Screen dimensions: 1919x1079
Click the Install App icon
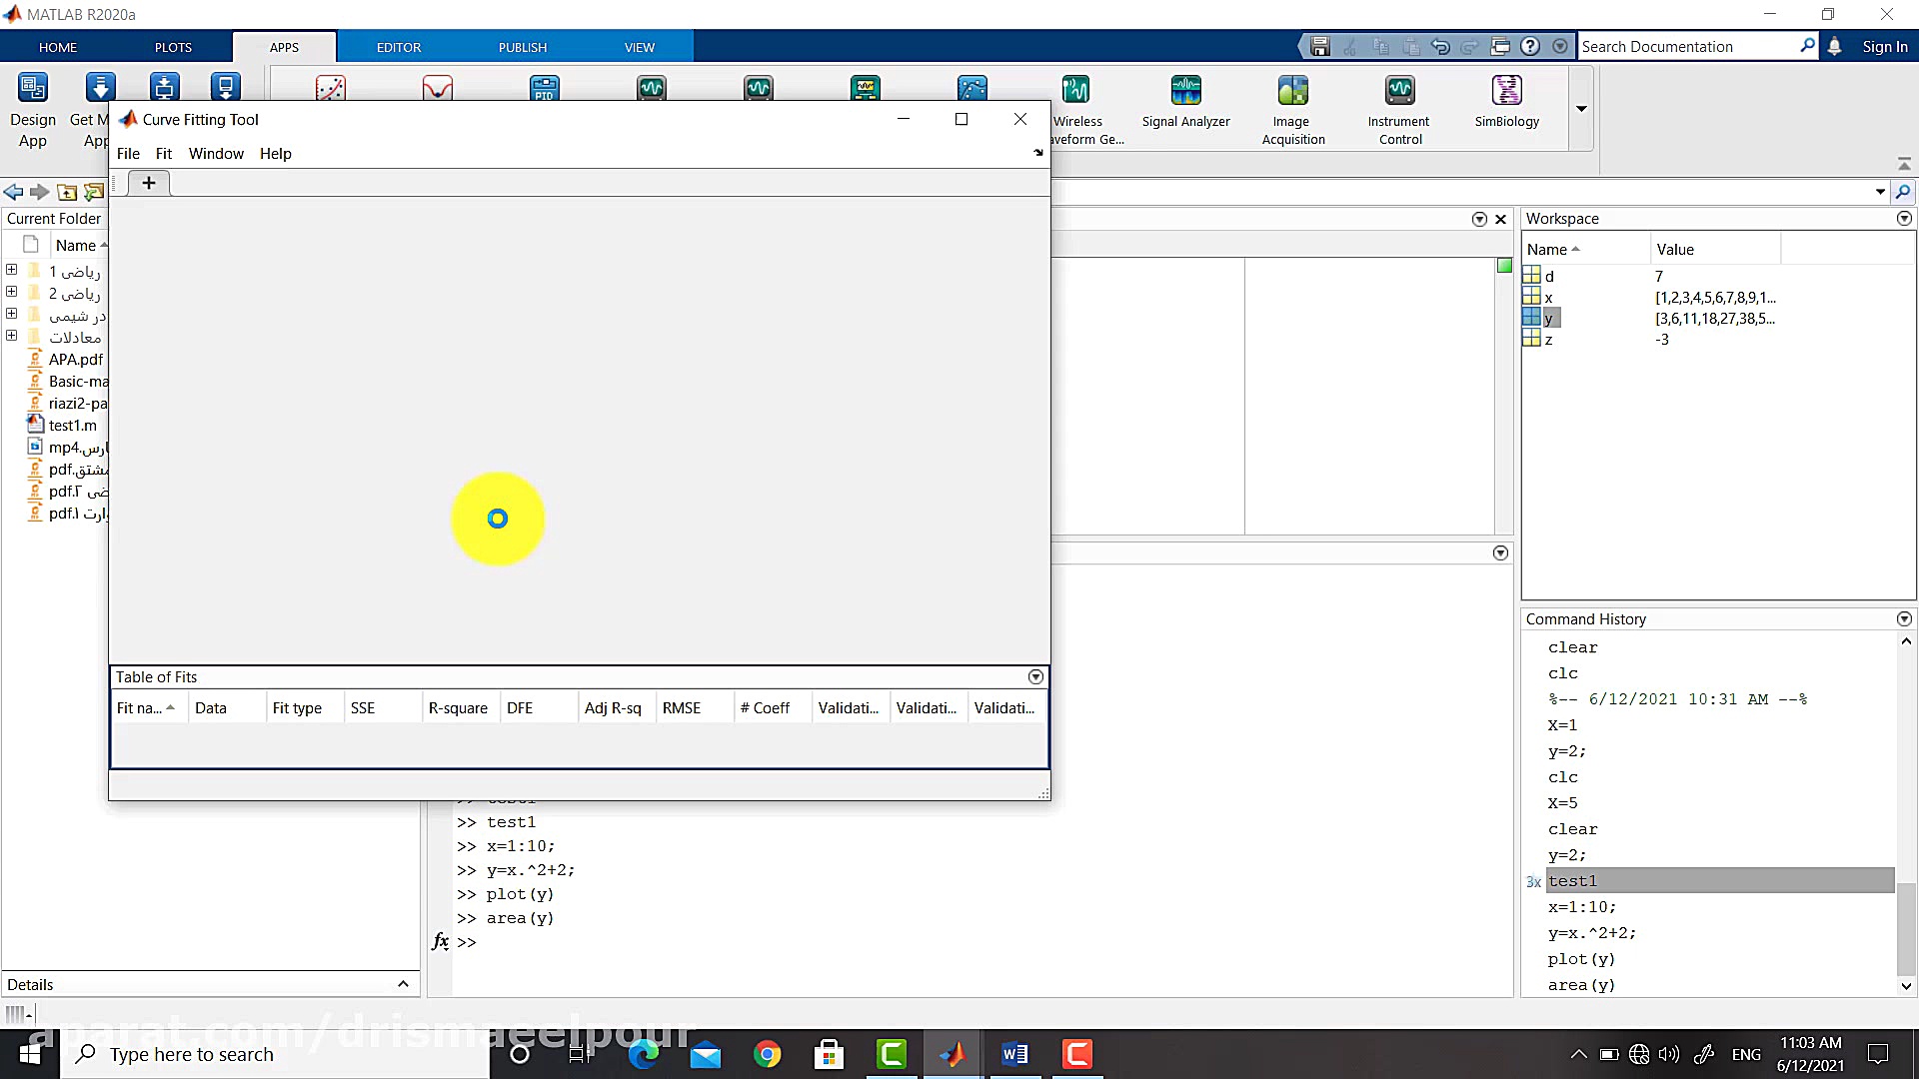165,88
